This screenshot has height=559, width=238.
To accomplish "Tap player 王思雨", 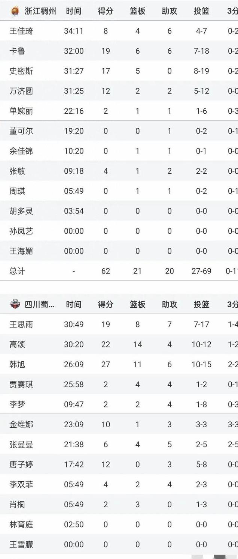I will pos(21,325).
